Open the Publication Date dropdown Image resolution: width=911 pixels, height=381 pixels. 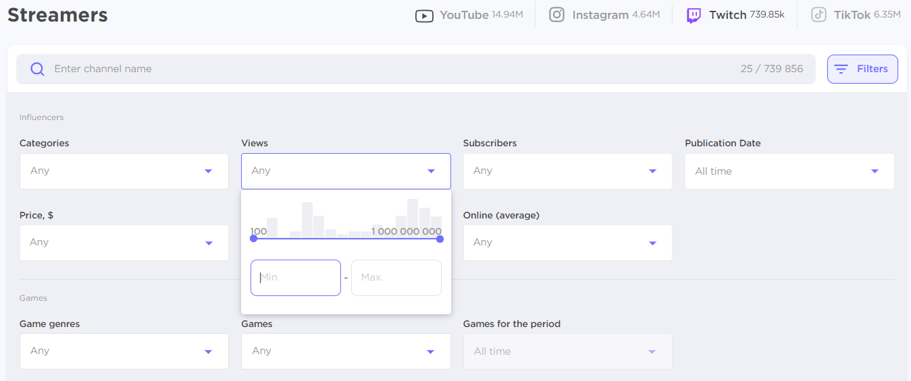click(789, 171)
